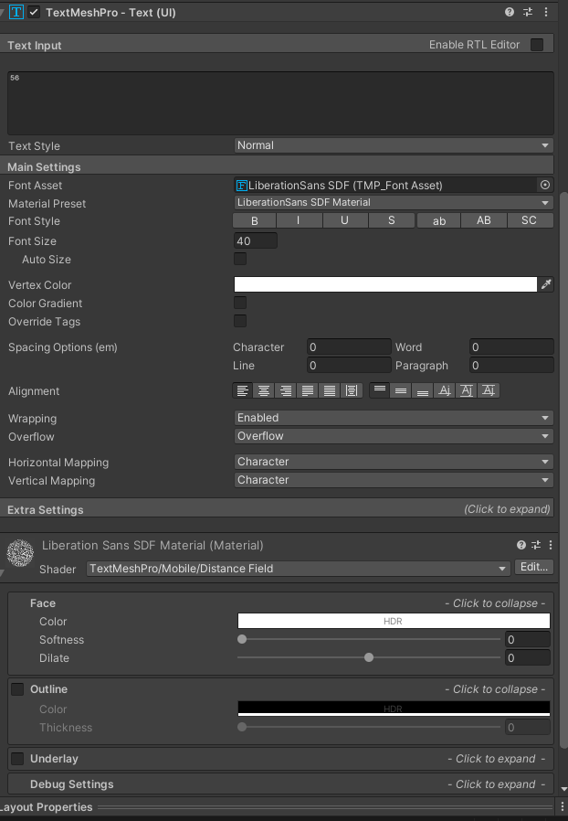Open TextMeshPro component help reference

(510, 12)
